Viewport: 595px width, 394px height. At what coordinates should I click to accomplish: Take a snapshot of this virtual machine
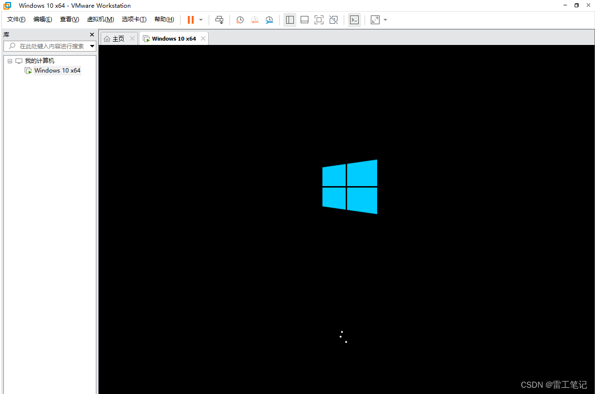[x=240, y=20]
